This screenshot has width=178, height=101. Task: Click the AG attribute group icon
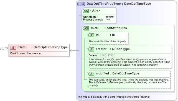86,28
